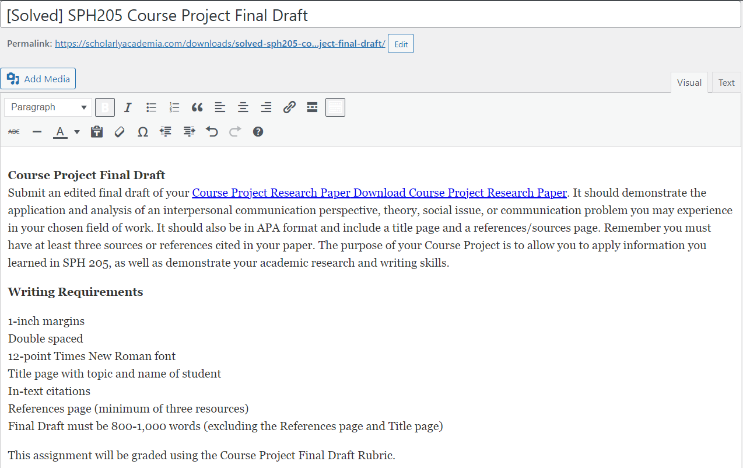Open the scholarlyacademia.com permalink URL

coord(220,44)
